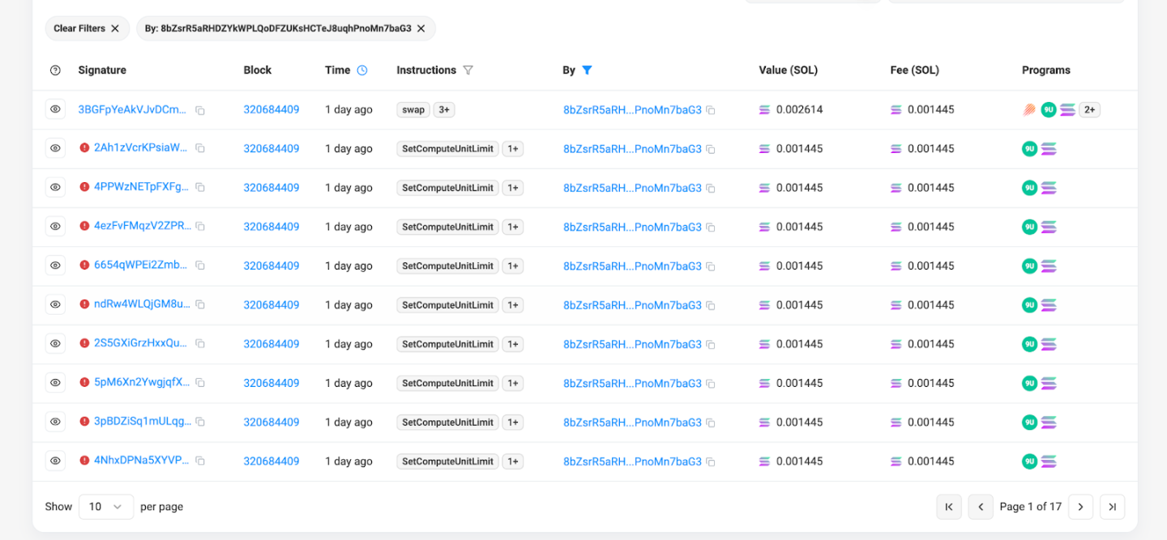Toggle eye preview for 3BGFpYeAkVJvDCm row
This screenshot has width=1167, height=540.
tap(55, 109)
